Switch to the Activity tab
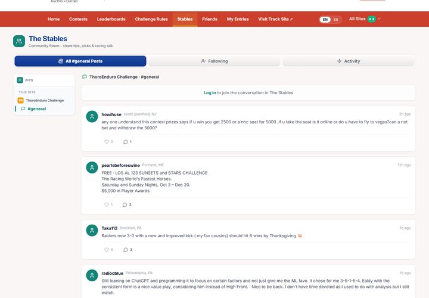Screen dimensions: 429x298 (x=349, y=61)
